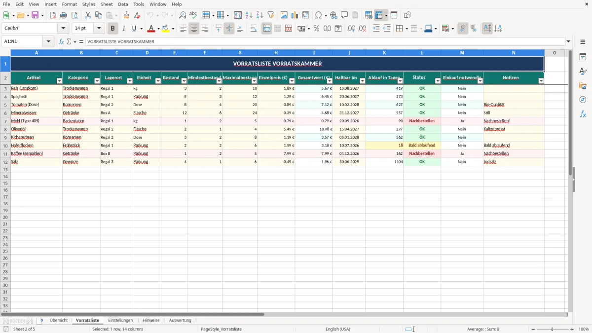Insert chart icon
The image size is (592, 333).
tap(295, 15)
